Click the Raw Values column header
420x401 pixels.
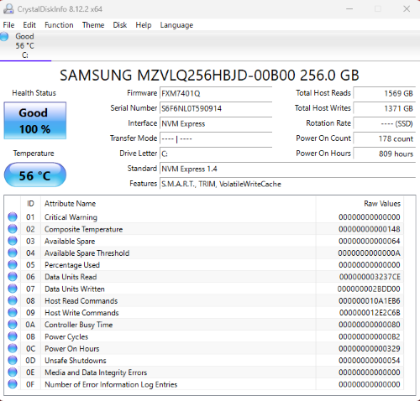point(382,204)
